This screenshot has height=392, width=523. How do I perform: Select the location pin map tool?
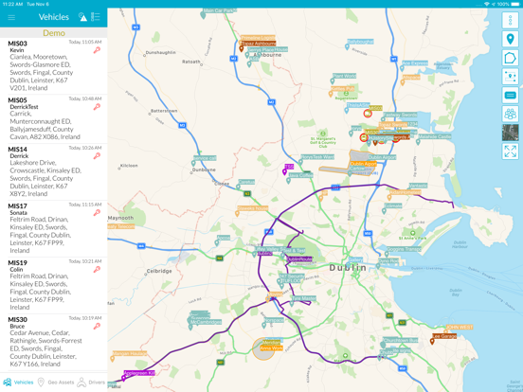[x=510, y=39]
